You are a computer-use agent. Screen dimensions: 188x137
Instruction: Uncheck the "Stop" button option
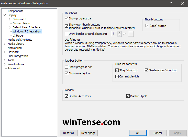pyautogui.click(x=147, y=26)
